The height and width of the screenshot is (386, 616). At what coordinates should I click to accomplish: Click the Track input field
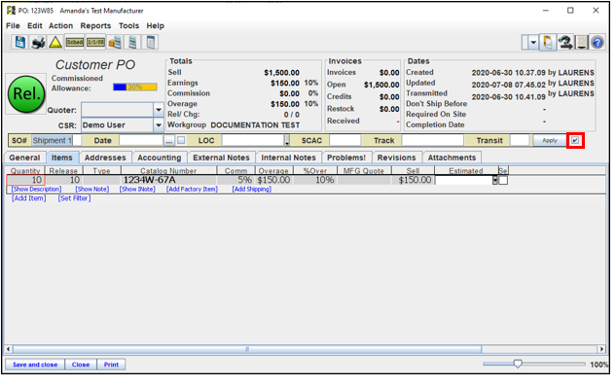click(x=432, y=141)
